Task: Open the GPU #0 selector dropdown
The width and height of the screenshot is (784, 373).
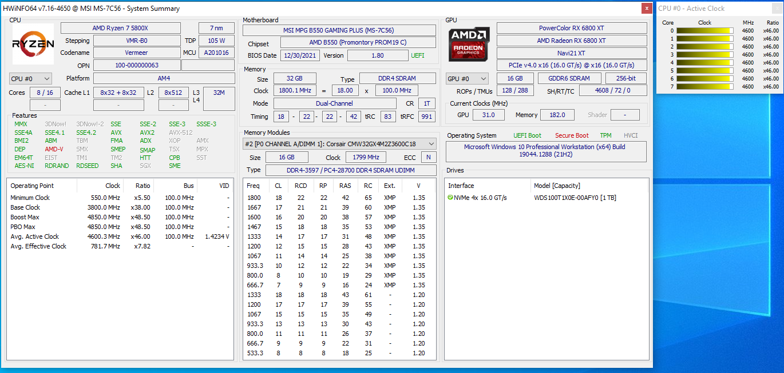Action: pyautogui.click(x=468, y=79)
